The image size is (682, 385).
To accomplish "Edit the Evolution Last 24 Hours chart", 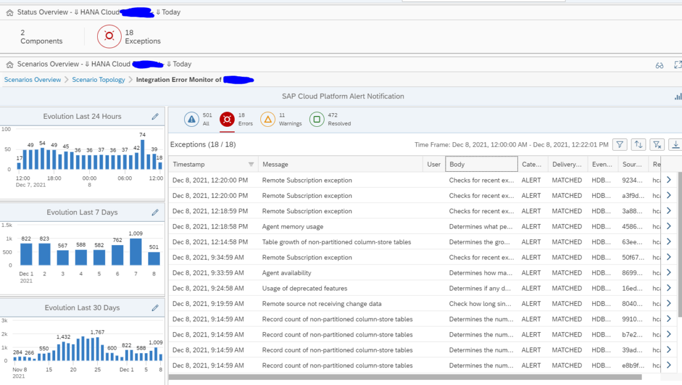I will 155,116.
